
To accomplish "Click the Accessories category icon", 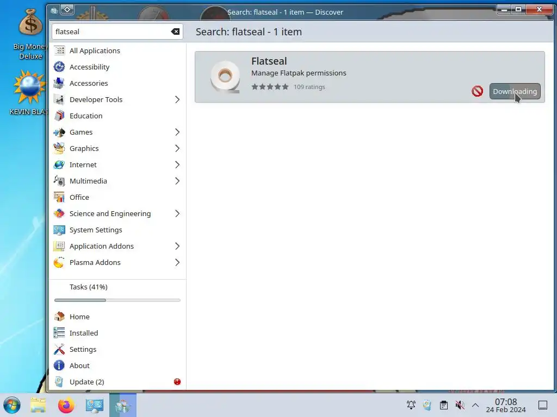I will pos(59,83).
